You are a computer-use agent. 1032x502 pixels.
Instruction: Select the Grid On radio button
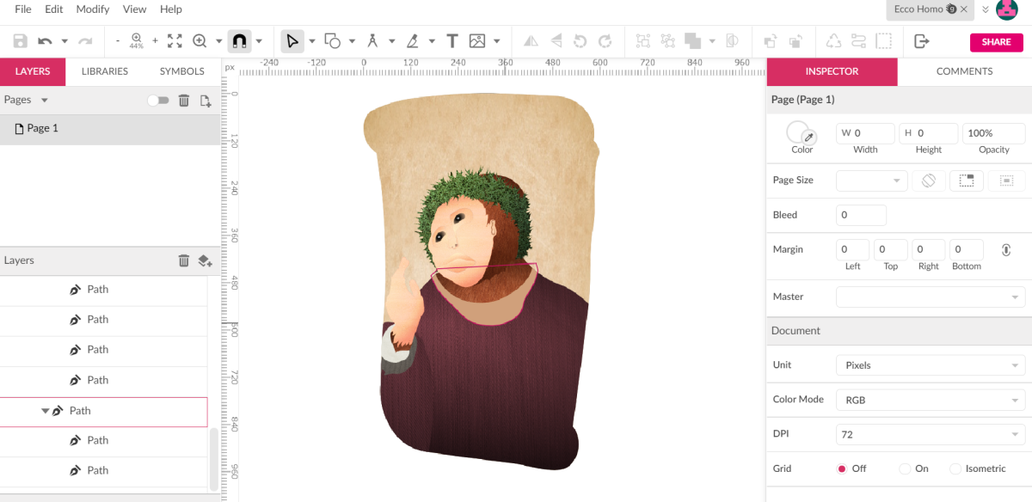point(905,468)
